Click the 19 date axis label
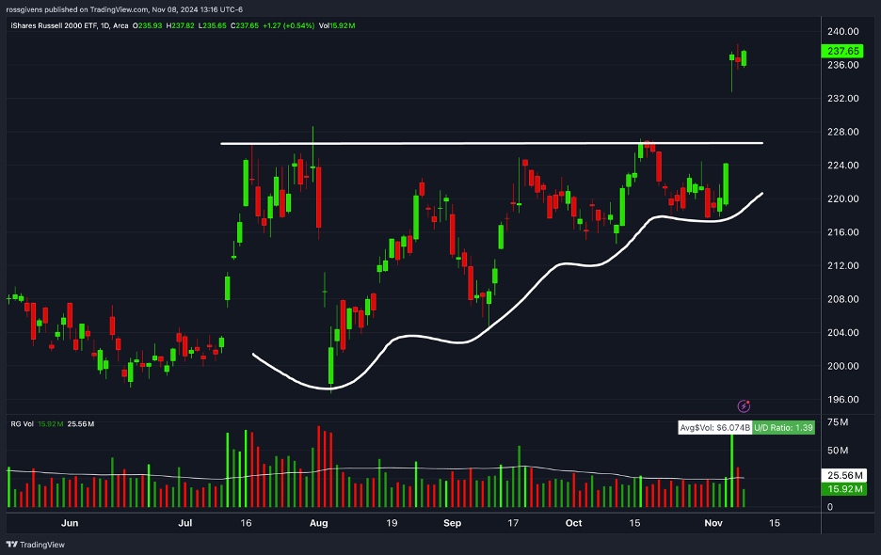Viewport: 881px width, 555px height. pos(392,523)
